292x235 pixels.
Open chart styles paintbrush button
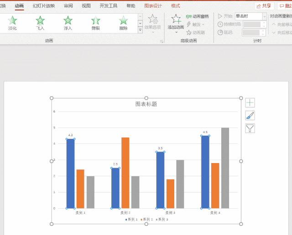250,116
